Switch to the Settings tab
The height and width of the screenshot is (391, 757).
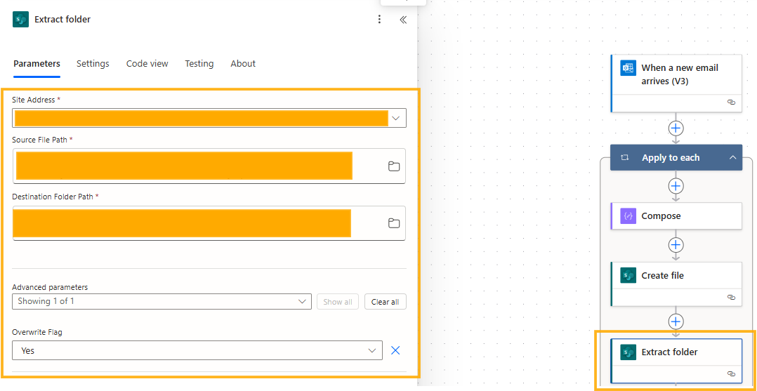pyautogui.click(x=93, y=64)
